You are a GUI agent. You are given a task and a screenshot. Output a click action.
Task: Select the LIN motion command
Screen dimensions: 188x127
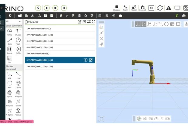pos(18,75)
